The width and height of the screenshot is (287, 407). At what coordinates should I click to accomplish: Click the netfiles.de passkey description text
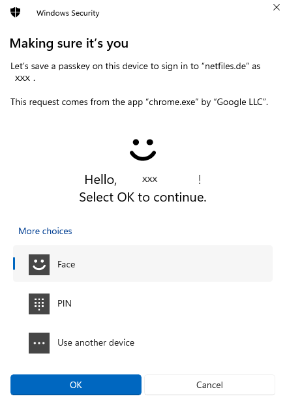pyautogui.click(x=135, y=72)
